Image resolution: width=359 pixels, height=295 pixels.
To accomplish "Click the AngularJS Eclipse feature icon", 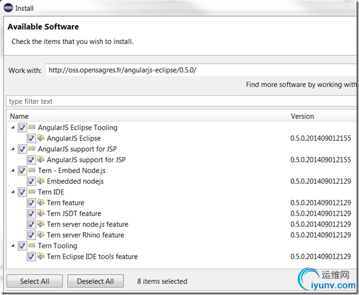I will coord(41,138).
